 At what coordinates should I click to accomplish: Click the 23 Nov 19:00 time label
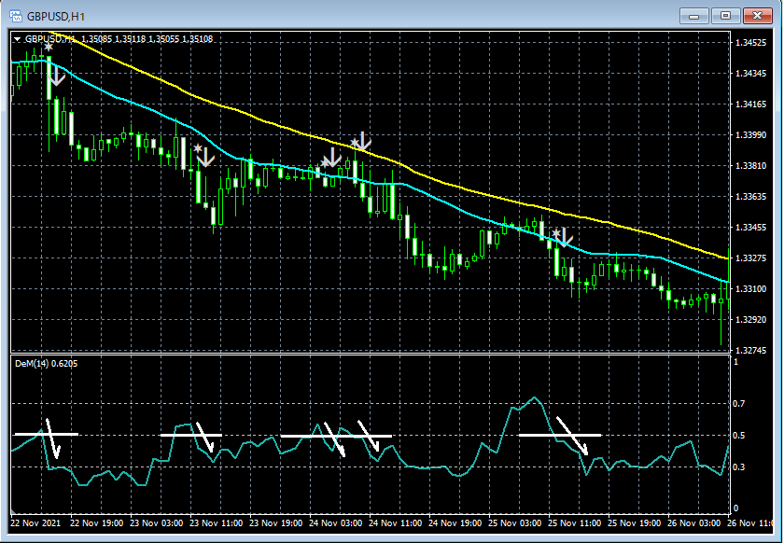tap(275, 523)
